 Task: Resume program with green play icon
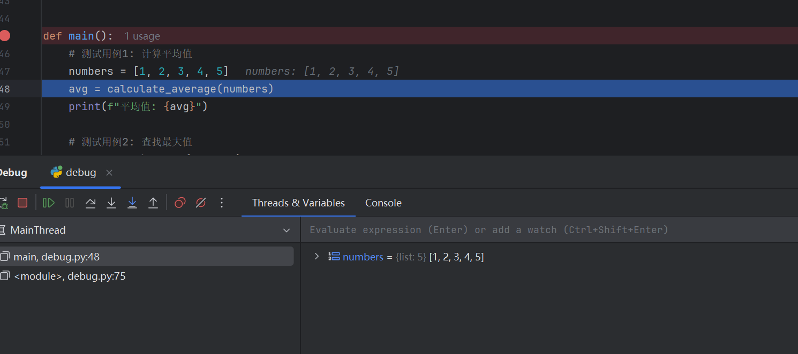(49, 203)
